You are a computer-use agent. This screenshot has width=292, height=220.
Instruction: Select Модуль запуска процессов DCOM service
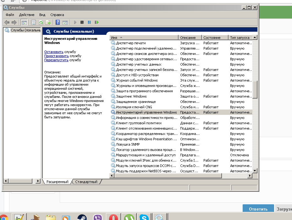146,166
